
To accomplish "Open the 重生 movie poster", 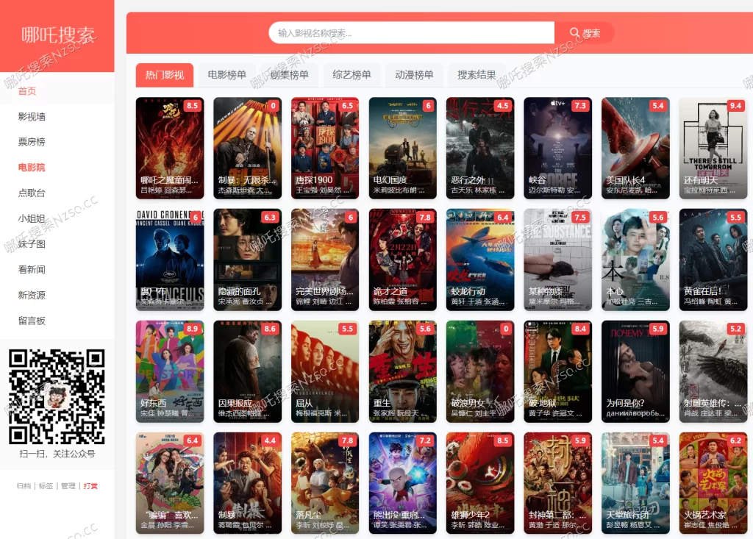I will [402, 371].
